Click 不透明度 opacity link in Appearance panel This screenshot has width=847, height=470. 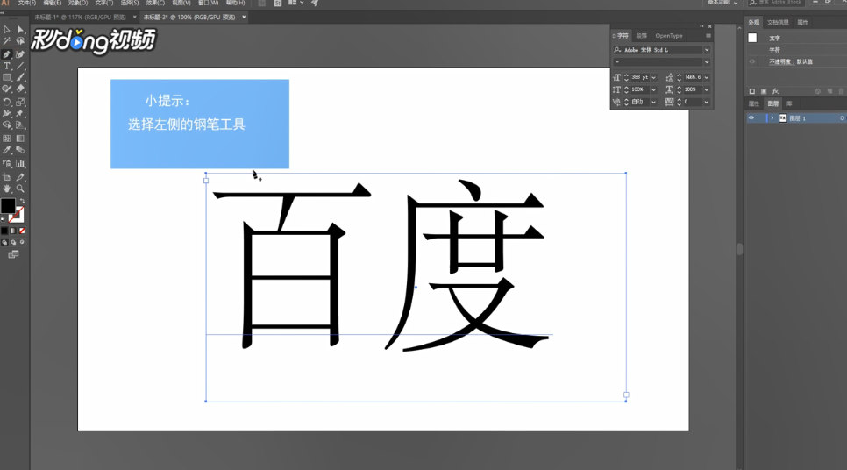(x=780, y=61)
